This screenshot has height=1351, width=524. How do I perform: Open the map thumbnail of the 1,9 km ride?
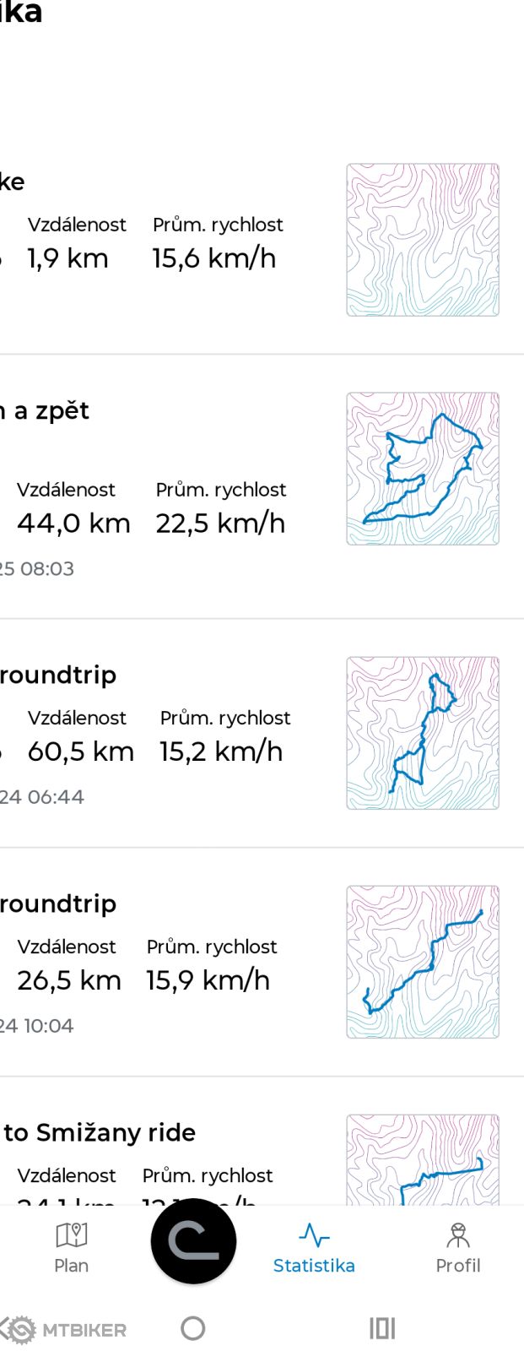point(423,240)
